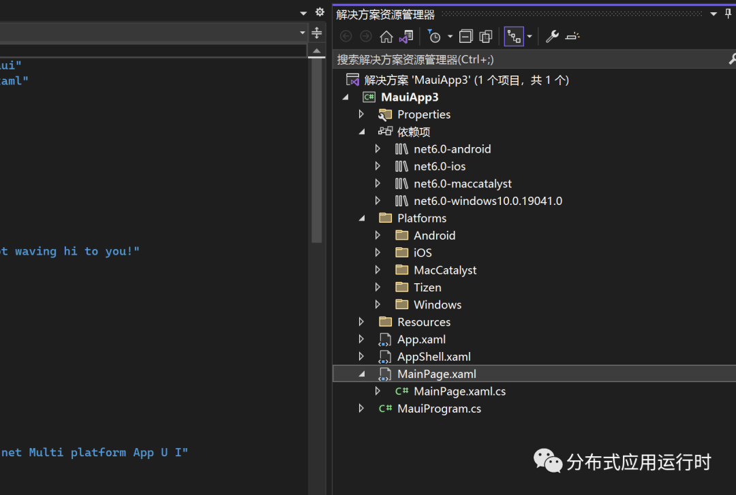
Task: Expand the MauiProgram.cs node
Action: click(361, 409)
